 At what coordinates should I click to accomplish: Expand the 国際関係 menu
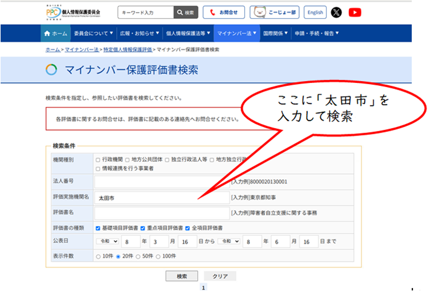click(x=275, y=33)
